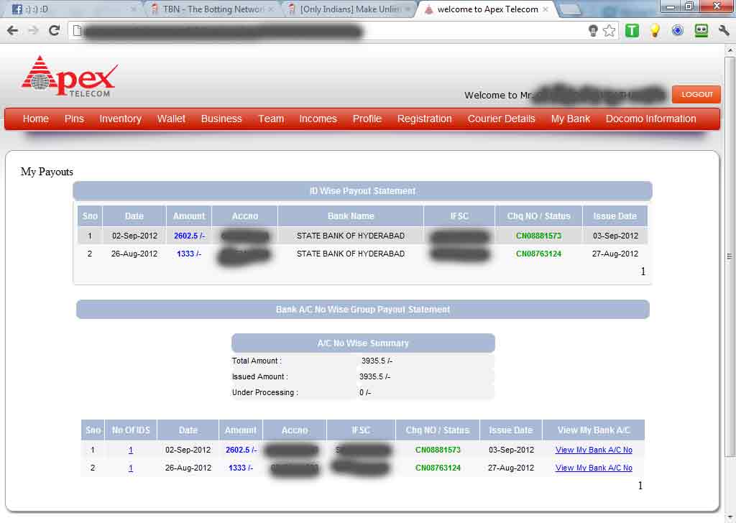This screenshot has height=523, width=736.
Task: Click amount 1333 in ID Wise statement
Action: tap(189, 254)
